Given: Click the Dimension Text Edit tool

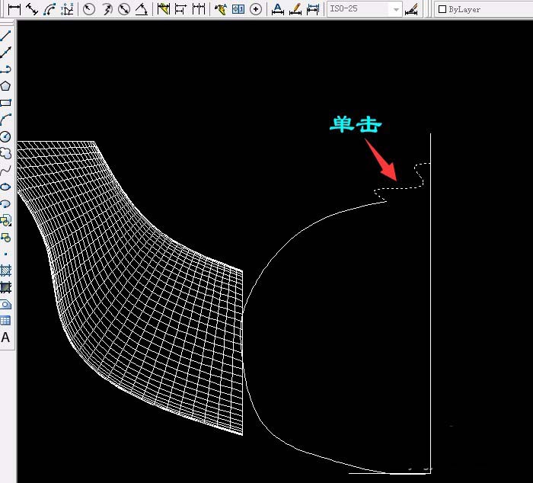Looking at the screenshot, I should click(x=295, y=9).
